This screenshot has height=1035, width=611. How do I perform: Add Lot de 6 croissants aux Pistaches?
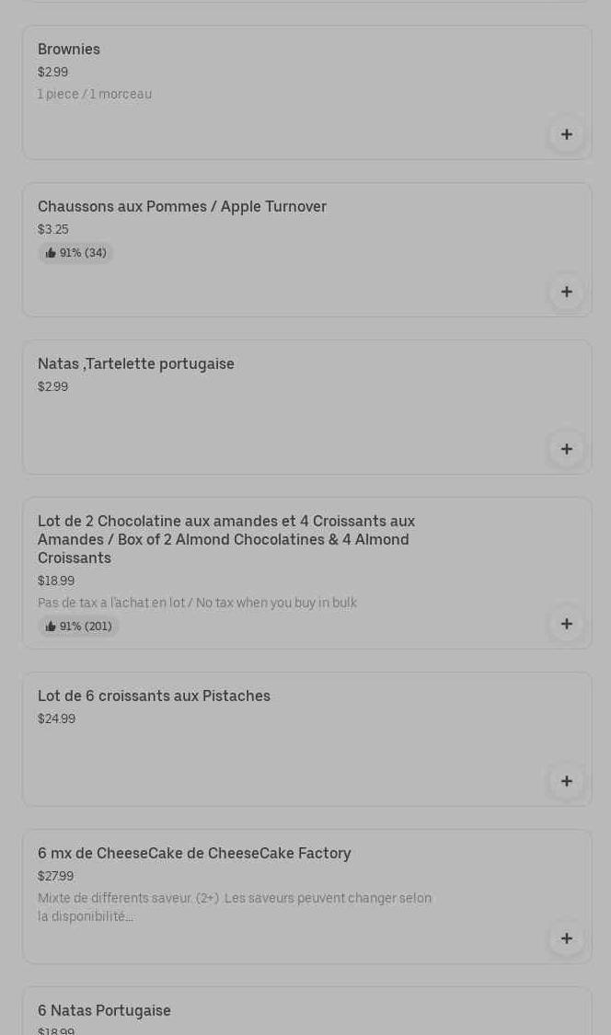coord(566,781)
